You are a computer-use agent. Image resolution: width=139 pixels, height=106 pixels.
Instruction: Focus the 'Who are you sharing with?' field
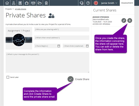pyautogui.click(x=62, y=29)
